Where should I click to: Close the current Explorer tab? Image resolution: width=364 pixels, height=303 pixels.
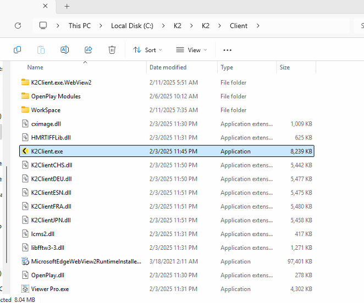click(x=45, y=6)
